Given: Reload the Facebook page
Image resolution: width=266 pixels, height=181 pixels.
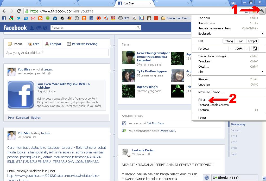Looking at the screenshot, I should [x=19, y=11].
